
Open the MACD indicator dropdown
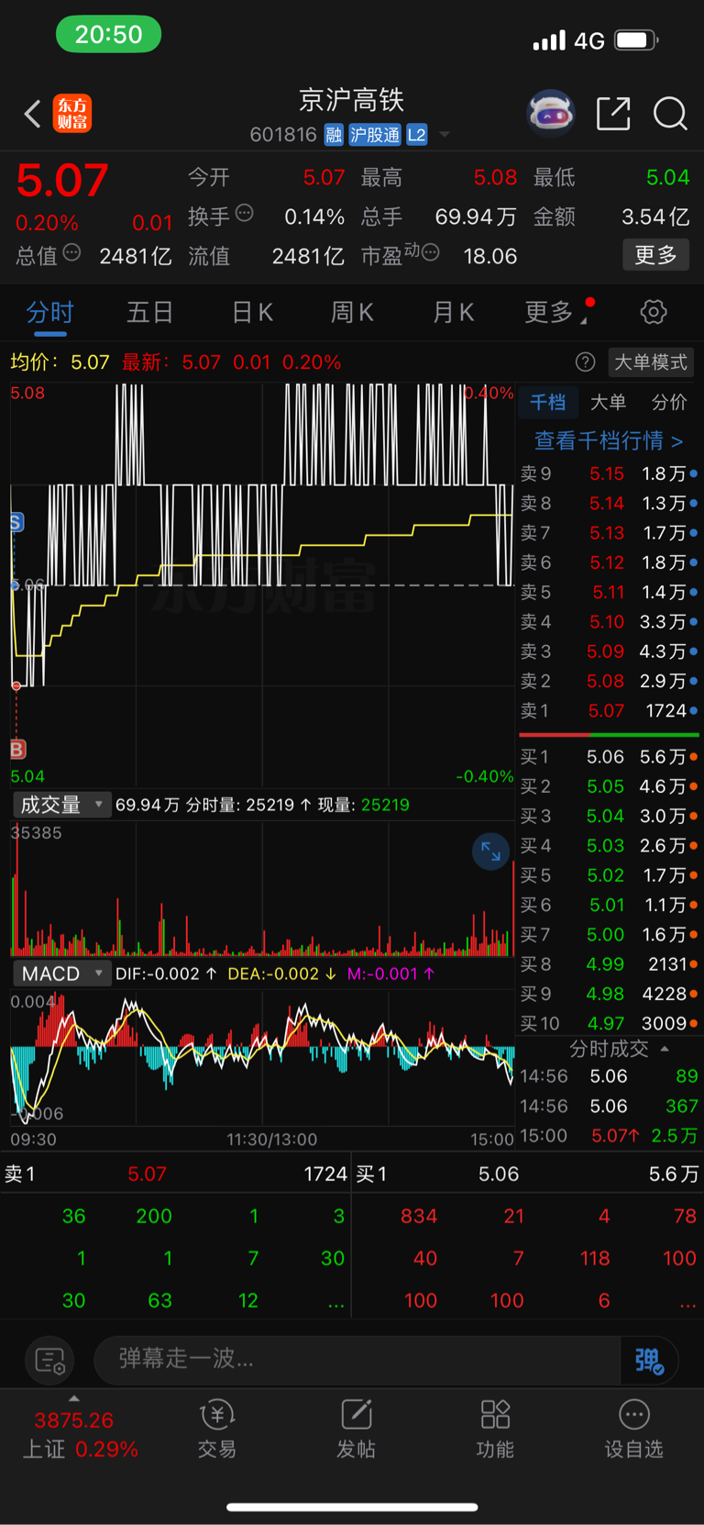coord(61,974)
